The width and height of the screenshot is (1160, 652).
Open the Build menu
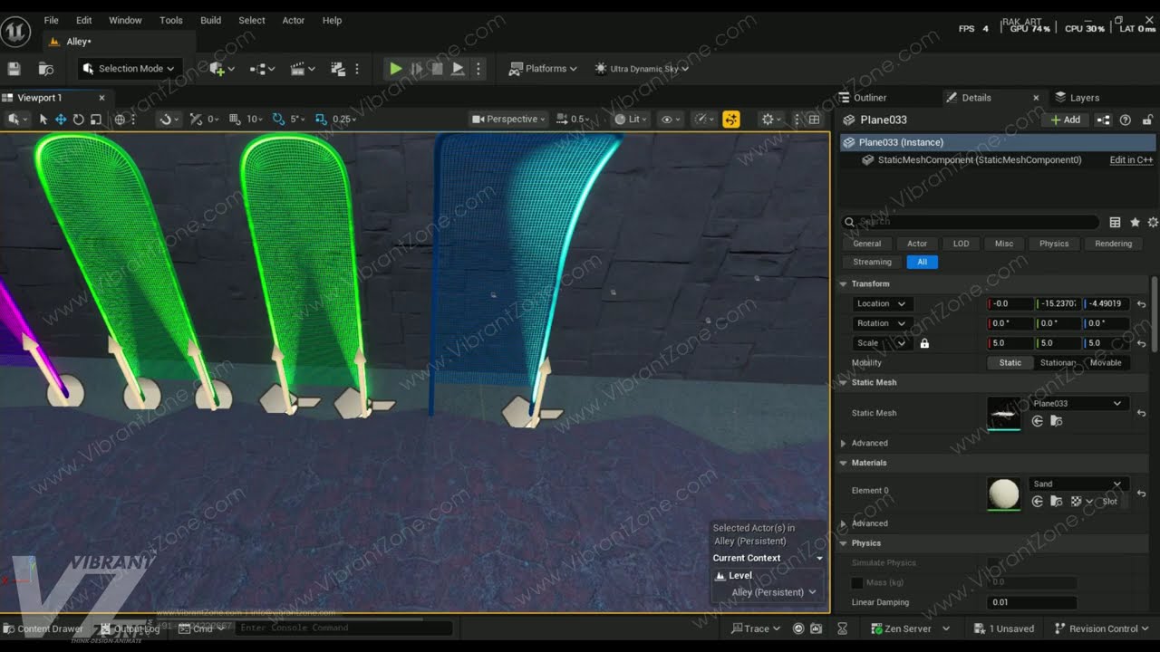point(210,20)
